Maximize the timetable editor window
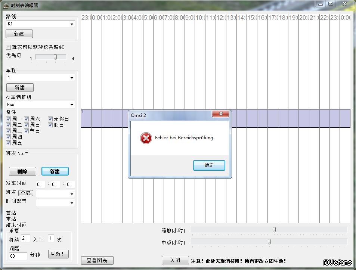 pos(331,4)
